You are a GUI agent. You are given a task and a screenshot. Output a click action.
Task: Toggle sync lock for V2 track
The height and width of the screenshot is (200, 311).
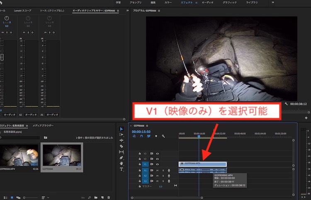[x=151, y=159]
